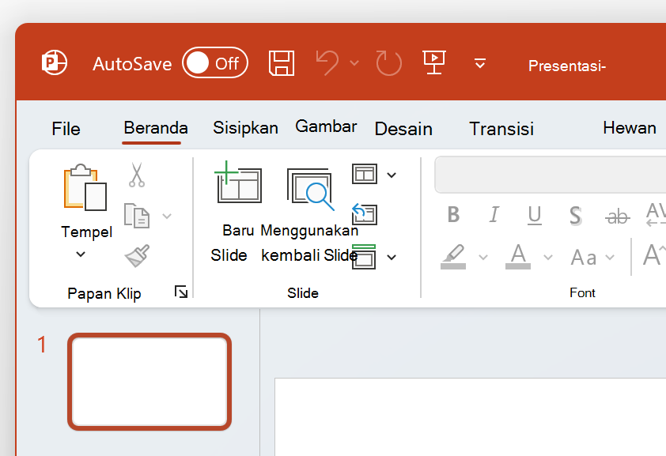This screenshot has height=456, width=666.
Task: Increase font size with the large A icon
Action: [654, 254]
